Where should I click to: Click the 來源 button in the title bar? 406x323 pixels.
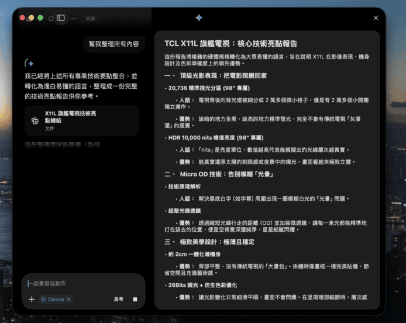(90, 19)
